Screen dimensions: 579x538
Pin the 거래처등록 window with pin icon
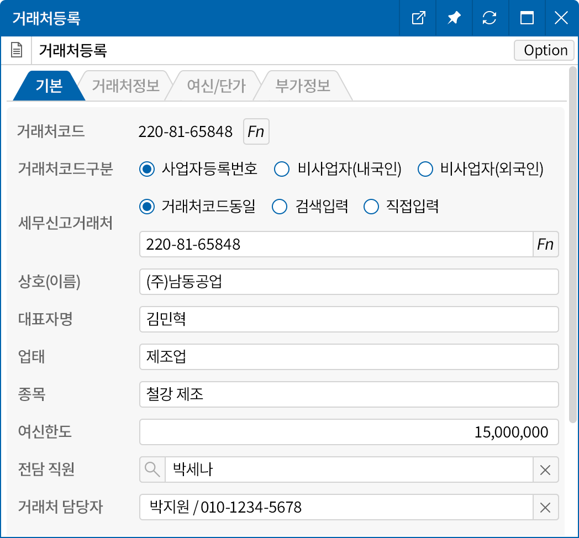pos(454,18)
